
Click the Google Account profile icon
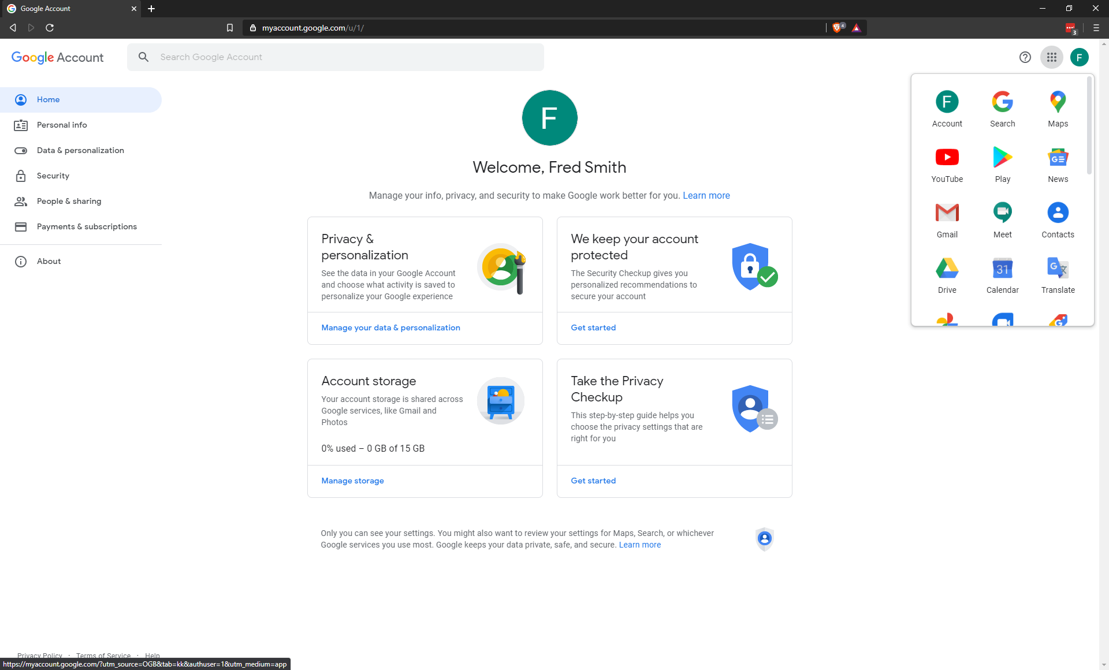pyautogui.click(x=1080, y=57)
